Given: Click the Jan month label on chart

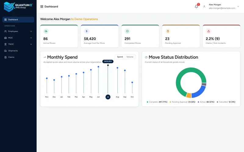Looking at the screenshot, I should (x=62, y=97).
